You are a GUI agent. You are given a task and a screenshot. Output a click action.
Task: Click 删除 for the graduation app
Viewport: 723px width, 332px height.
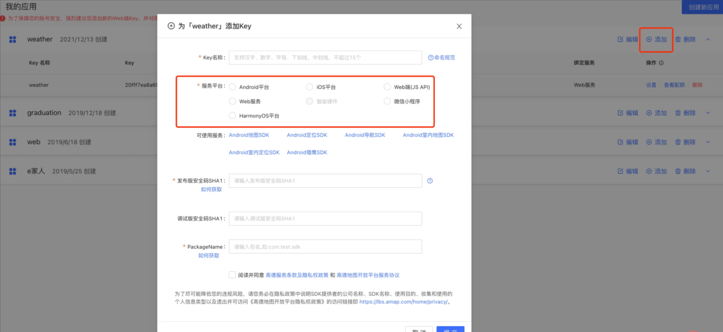(685, 113)
